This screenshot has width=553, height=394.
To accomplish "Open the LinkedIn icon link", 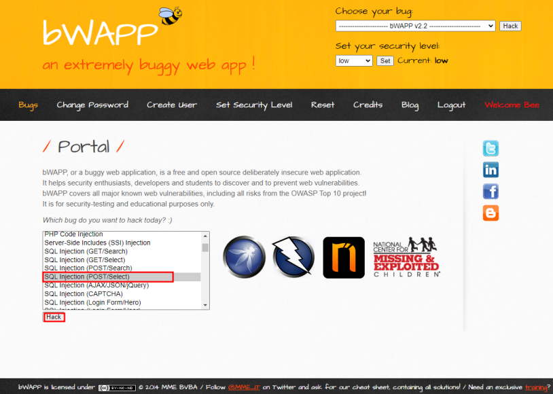I will tap(490, 170).
